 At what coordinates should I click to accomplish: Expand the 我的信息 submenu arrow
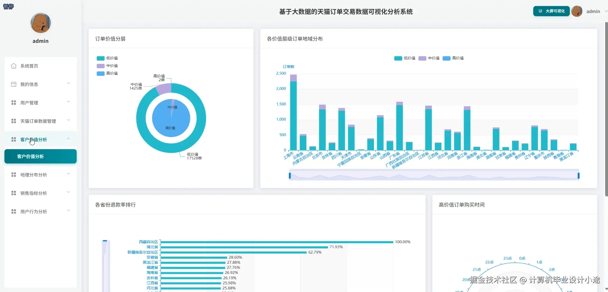click(68, 83)
